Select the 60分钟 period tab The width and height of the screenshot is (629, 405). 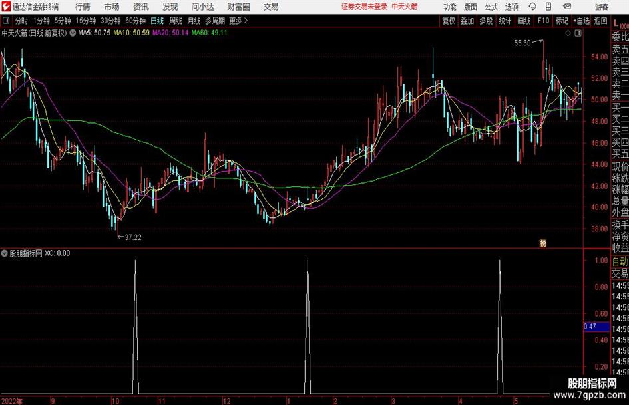tap(135, 21)
